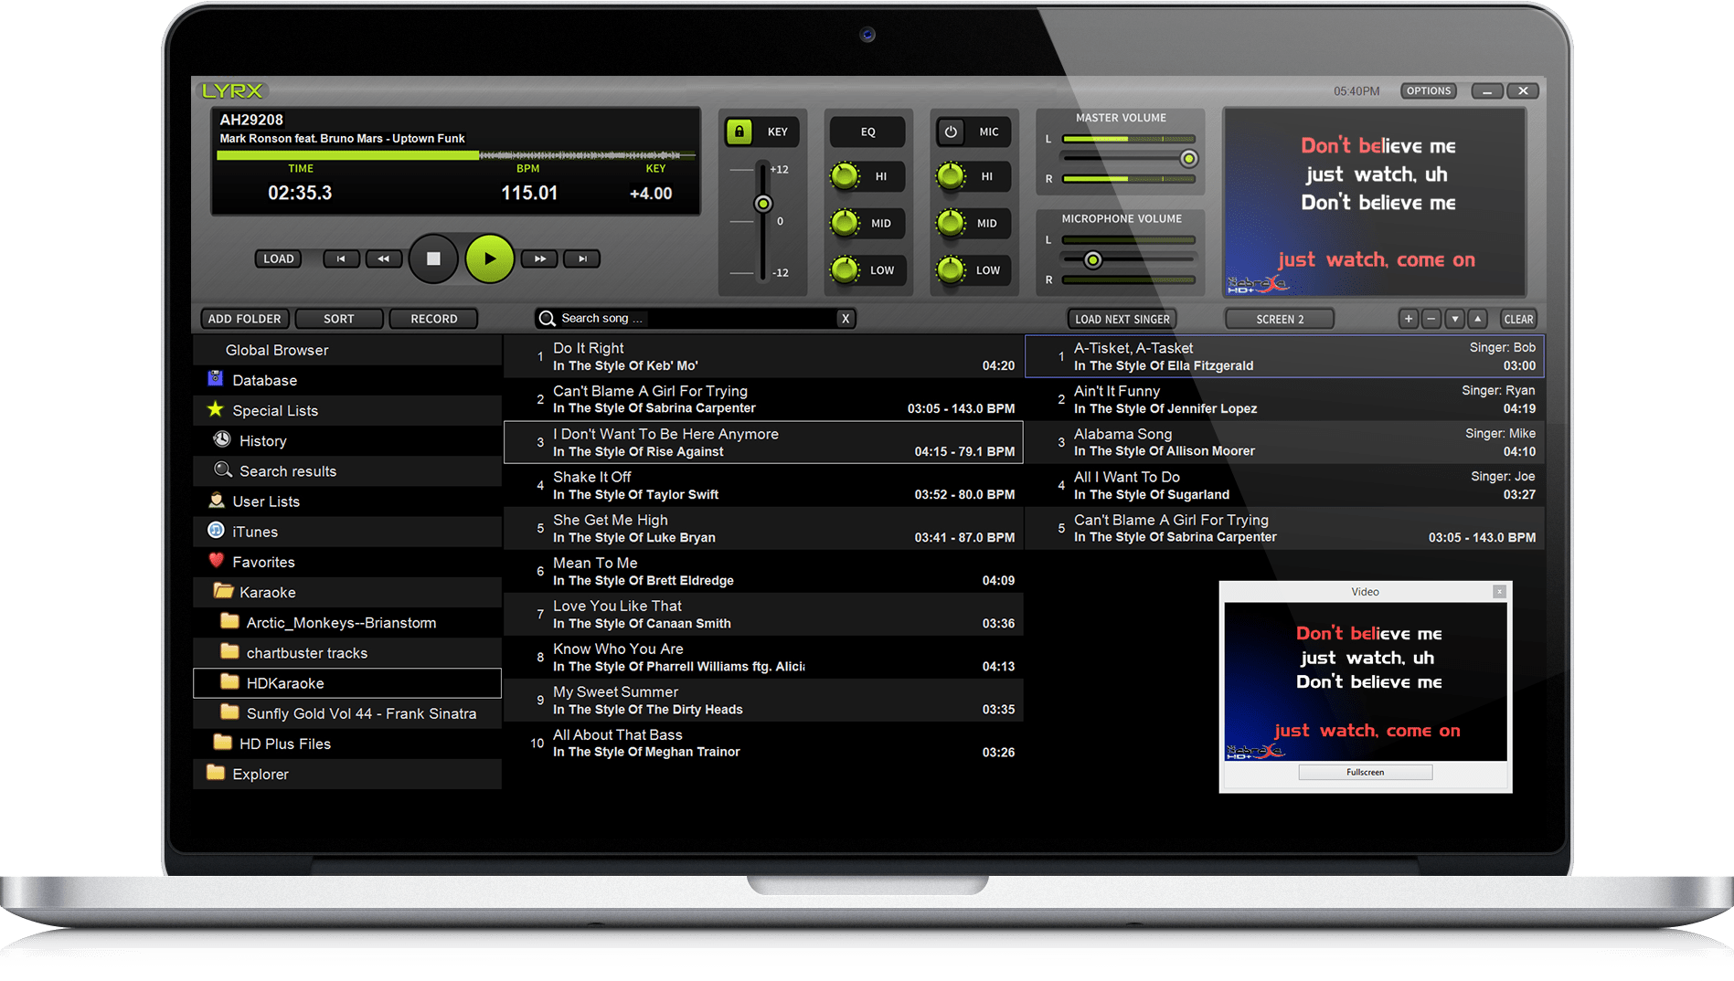Collapse the Karaoke folder
1734x981 pixels.
point(347,592)
